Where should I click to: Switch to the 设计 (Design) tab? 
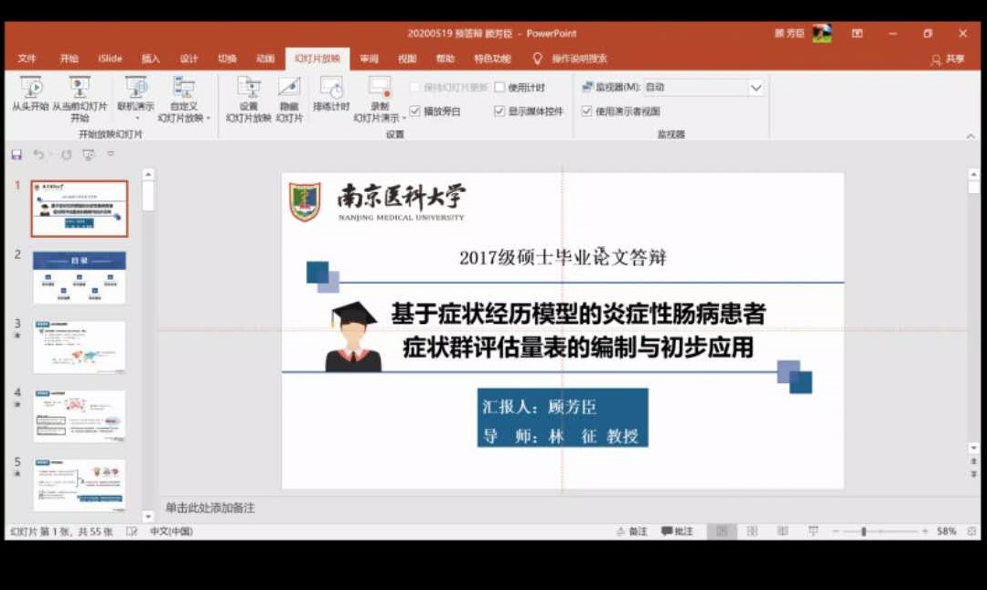click(188, 59)
